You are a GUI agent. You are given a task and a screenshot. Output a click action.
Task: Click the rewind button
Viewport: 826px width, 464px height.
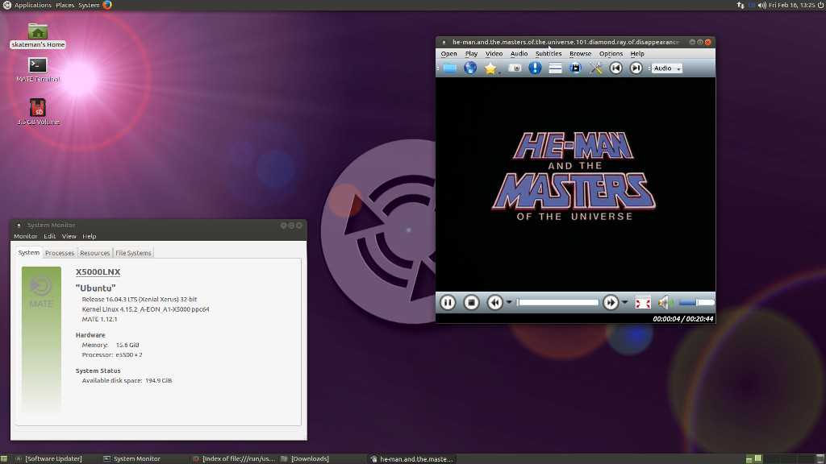[494, 303]
